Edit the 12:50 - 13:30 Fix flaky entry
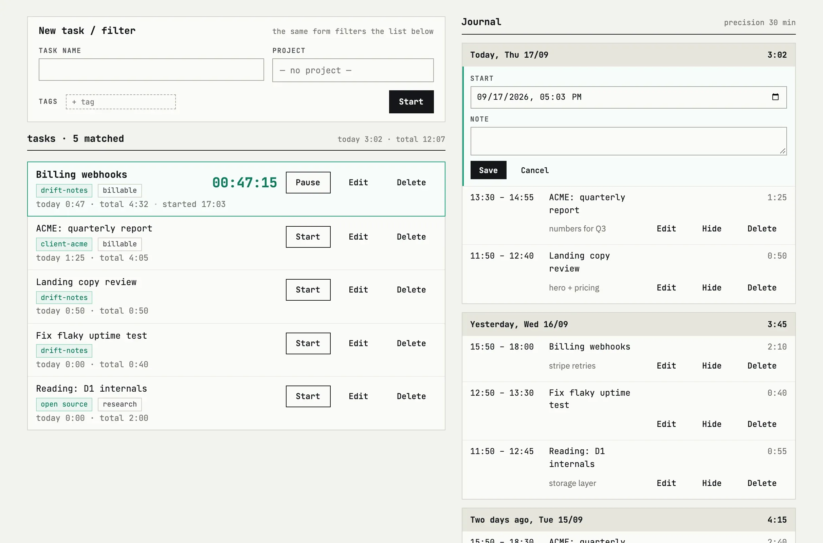The width and height of the screenshot is (823, 543). tap(666, 424)
